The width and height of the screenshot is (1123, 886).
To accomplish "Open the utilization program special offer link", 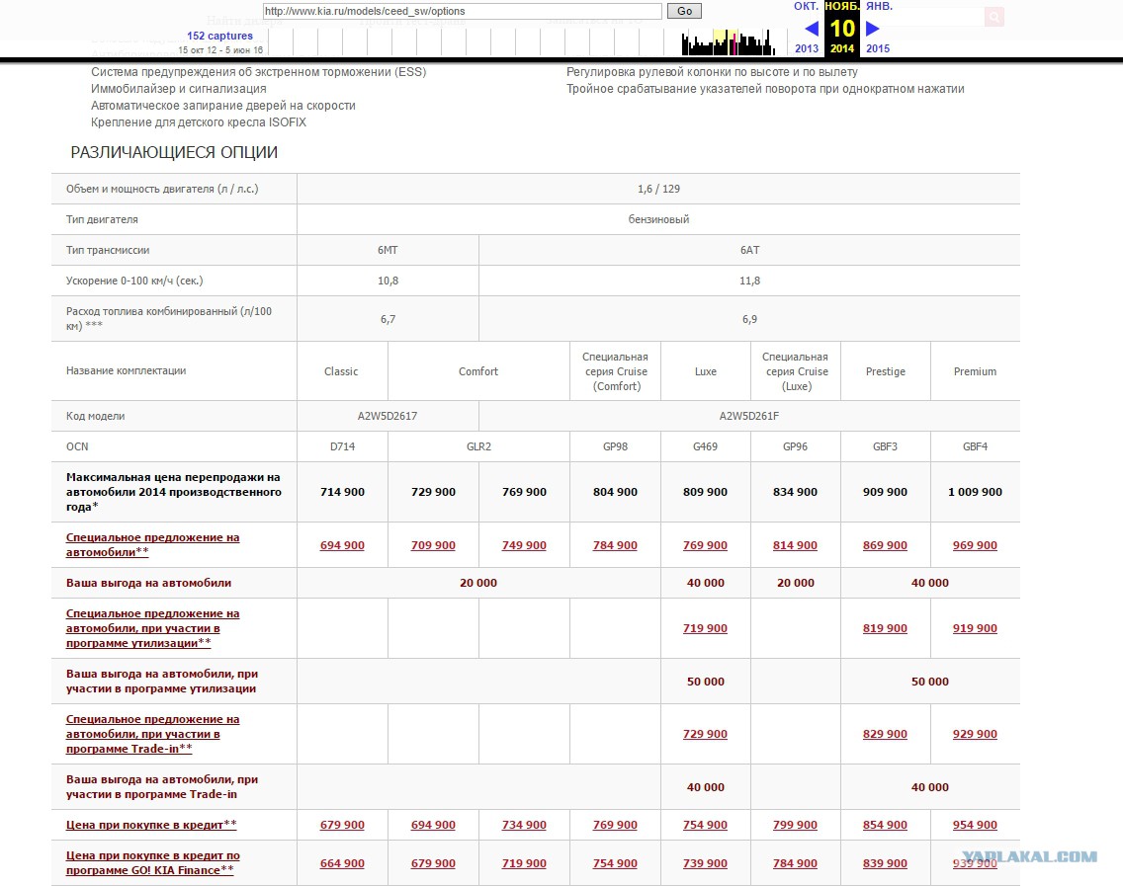I will point(152,628).
